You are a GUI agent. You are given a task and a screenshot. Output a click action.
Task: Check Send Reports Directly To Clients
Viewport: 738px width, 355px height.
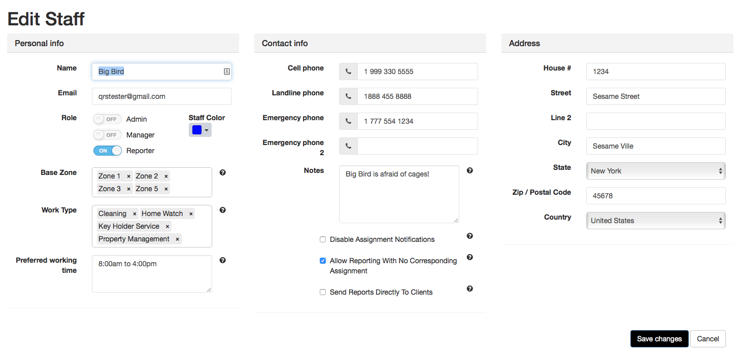point(323,292)
